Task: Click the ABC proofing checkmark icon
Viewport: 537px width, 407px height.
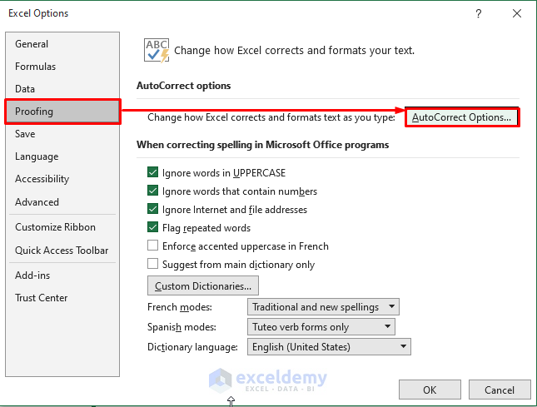Action: pos(157,50)
